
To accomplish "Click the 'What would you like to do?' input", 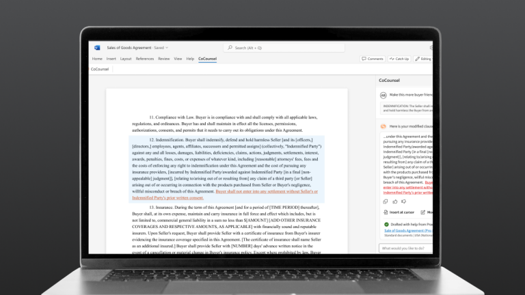I will 406,248.
